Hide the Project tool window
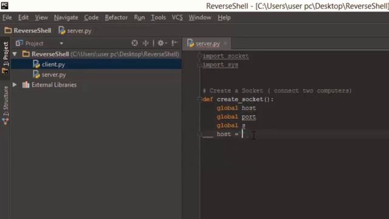 click(174, 43)
